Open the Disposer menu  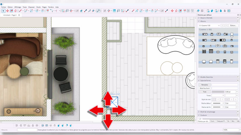(x=32, y=7)
